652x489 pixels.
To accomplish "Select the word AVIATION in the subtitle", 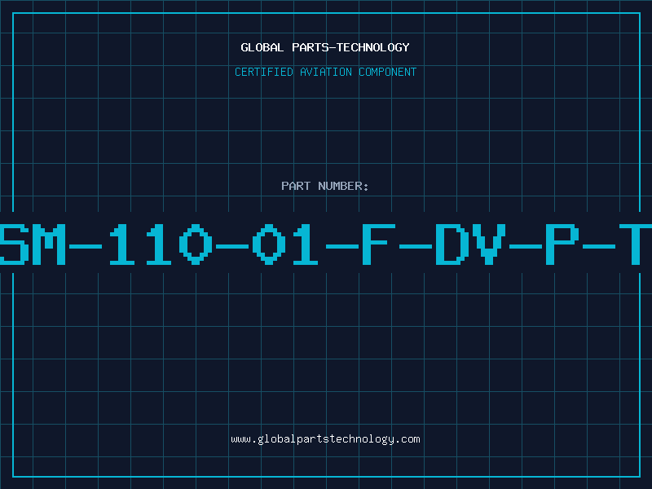I will coord(326,72).
